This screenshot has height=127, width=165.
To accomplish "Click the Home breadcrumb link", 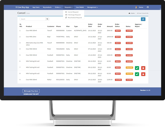I will pos(133,13).
